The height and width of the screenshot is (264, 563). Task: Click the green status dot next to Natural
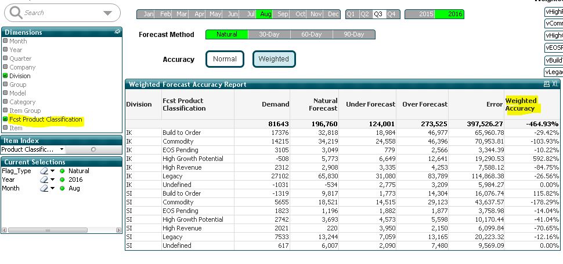coord(62,171)
